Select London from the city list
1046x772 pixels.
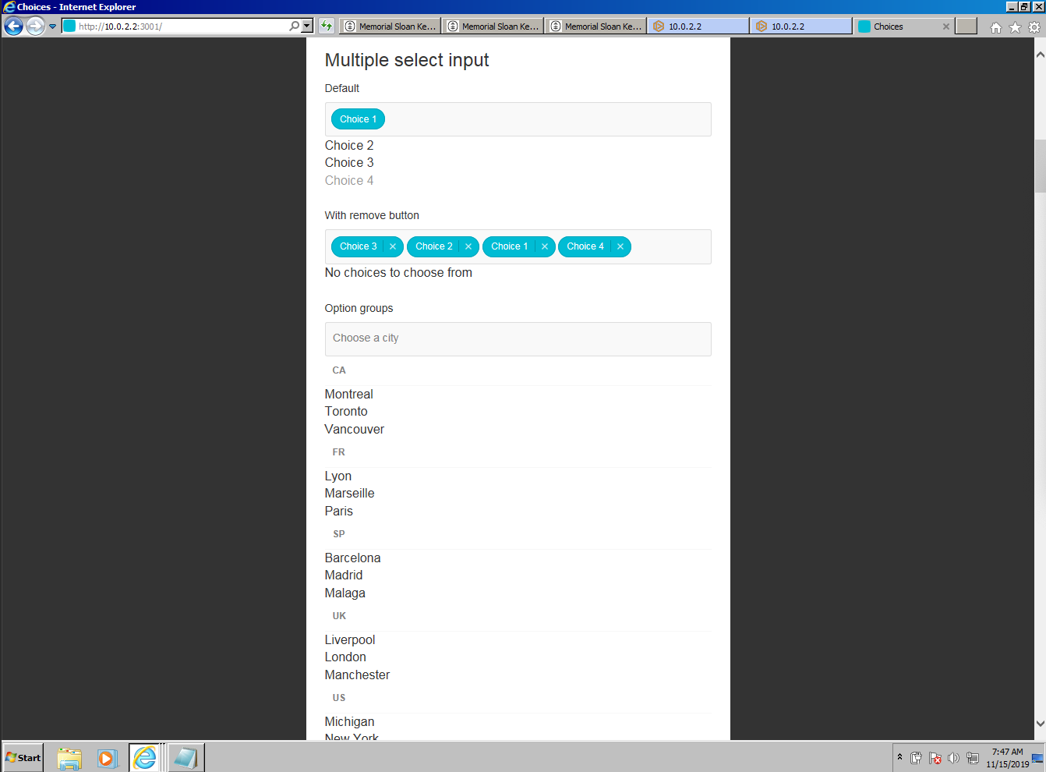(518, 657)
